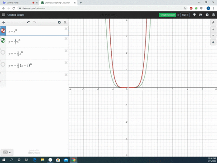Open Mail app from the taskbar

pos(66,160)
